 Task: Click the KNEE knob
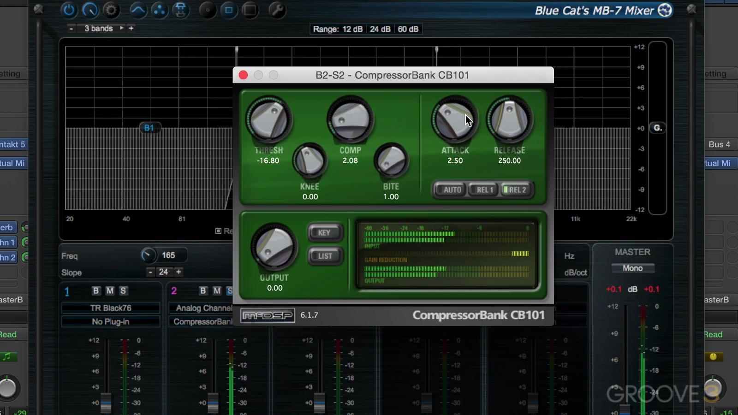click(309, 161)
